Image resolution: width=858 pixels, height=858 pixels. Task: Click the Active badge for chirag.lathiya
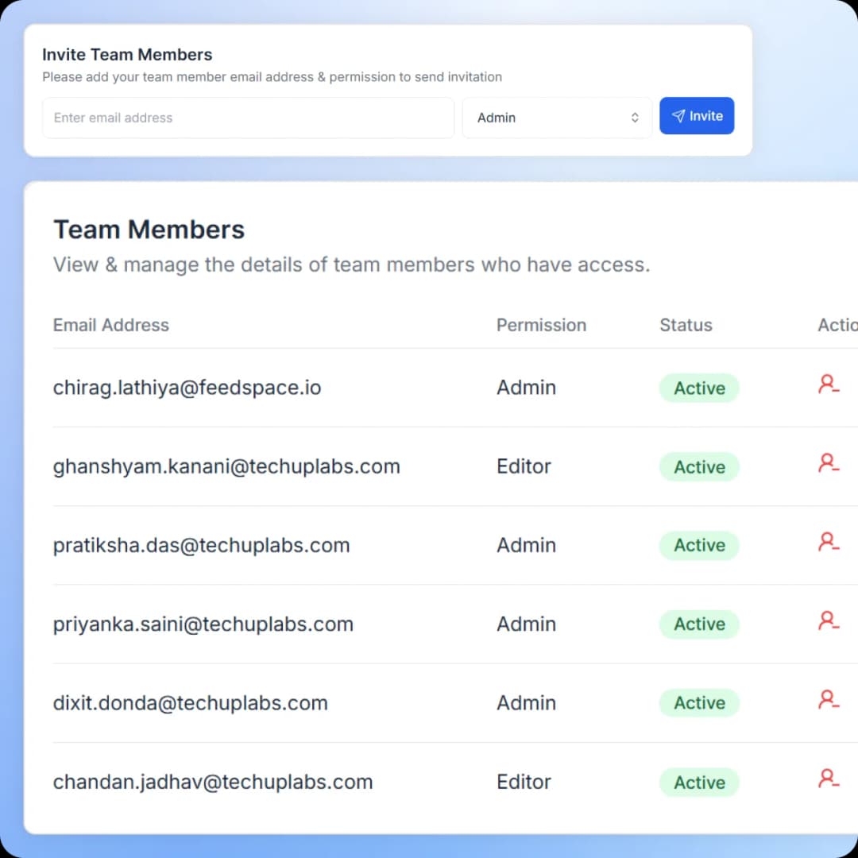698,388
